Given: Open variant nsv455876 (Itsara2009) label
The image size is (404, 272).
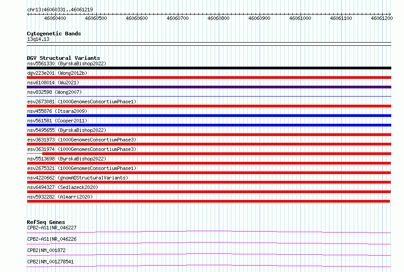Looking at the screenshot, I should (x=57, y=111).
